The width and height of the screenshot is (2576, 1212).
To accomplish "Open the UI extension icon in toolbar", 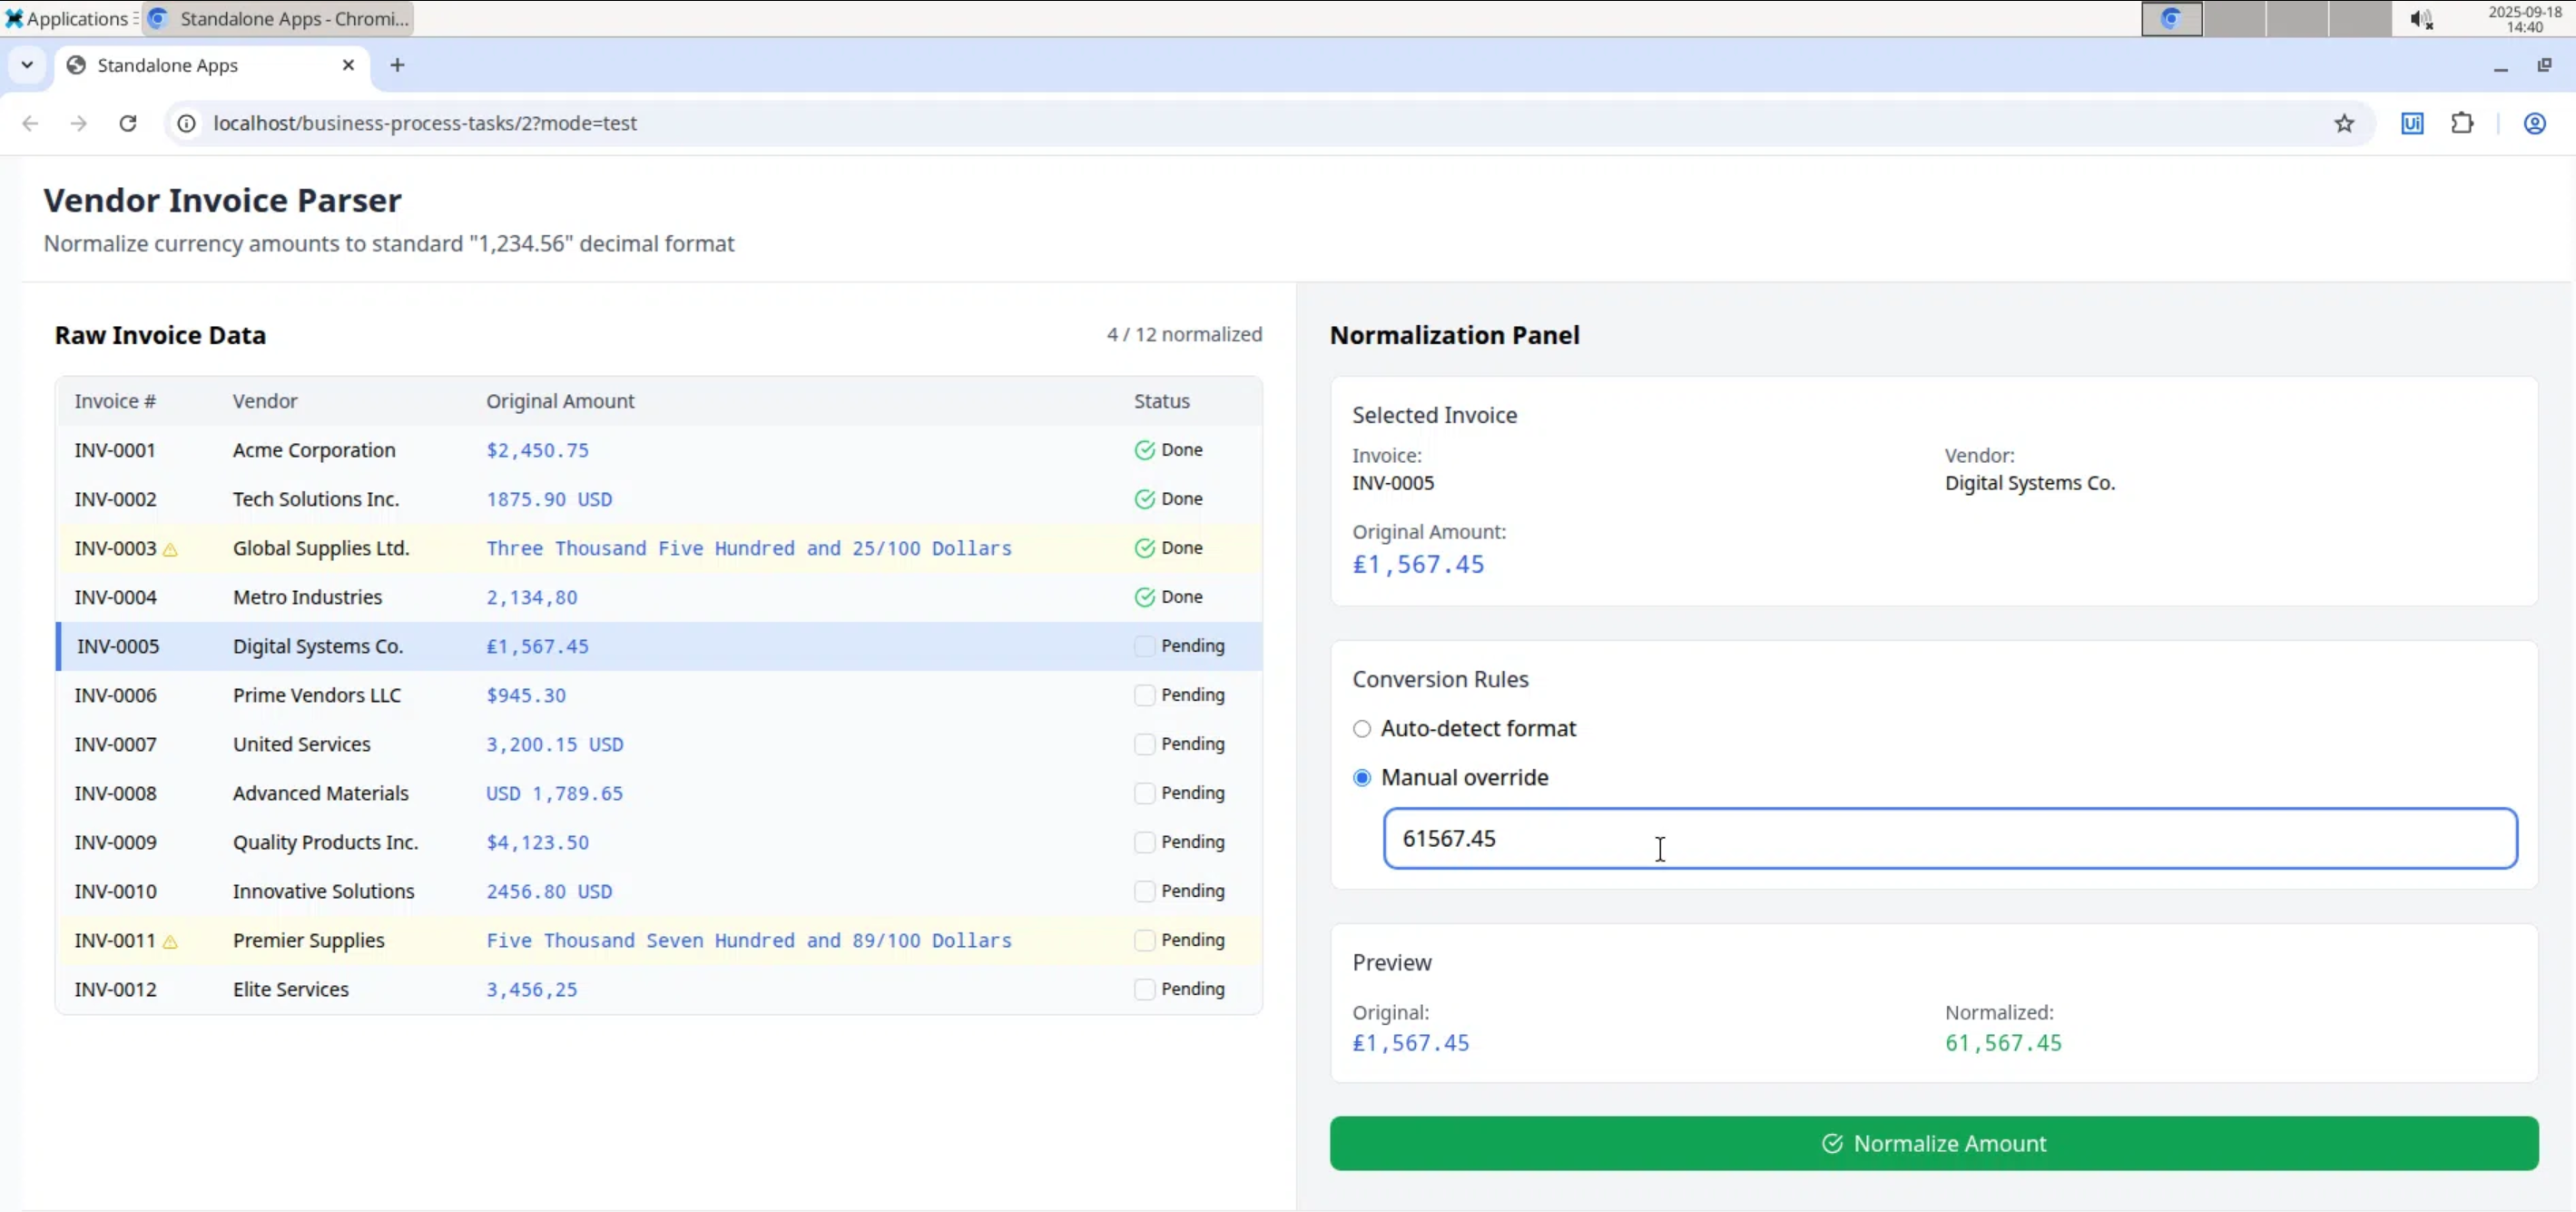I will coord(2412,123).
